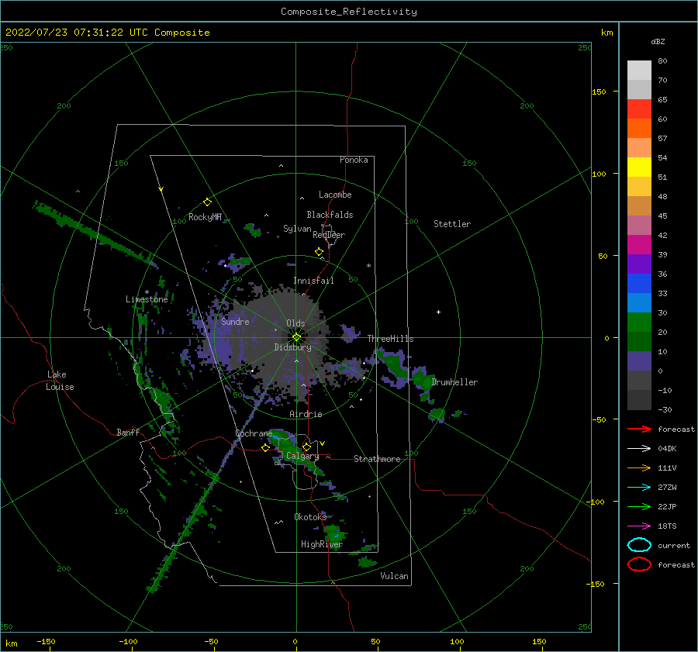Click the magenta 42 dBZ swatch

pos(639,245)
